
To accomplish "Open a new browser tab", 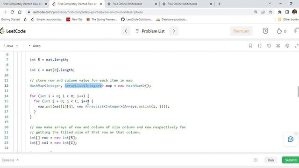I will pyautogui.click(x=220, y=4).
